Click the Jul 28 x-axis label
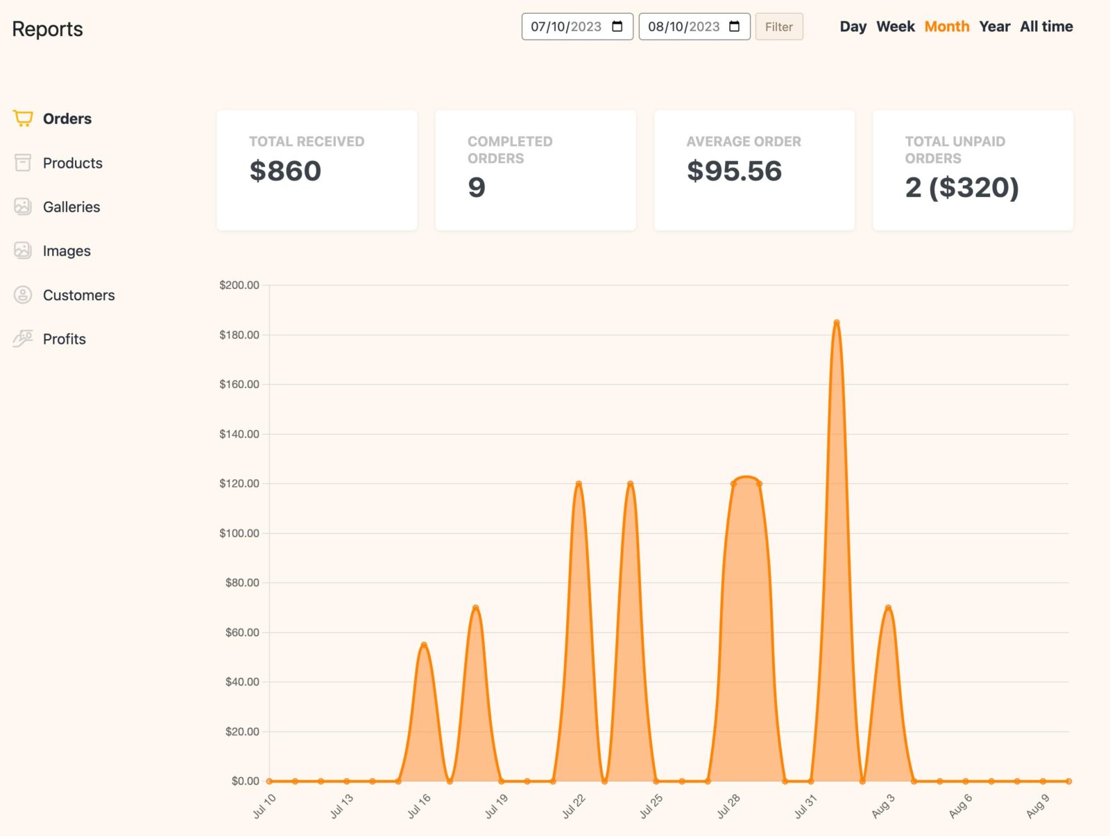 pos(728,806)
